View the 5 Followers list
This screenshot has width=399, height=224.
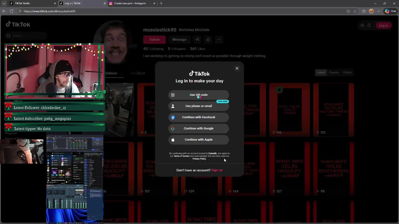(x=177, y=49)
